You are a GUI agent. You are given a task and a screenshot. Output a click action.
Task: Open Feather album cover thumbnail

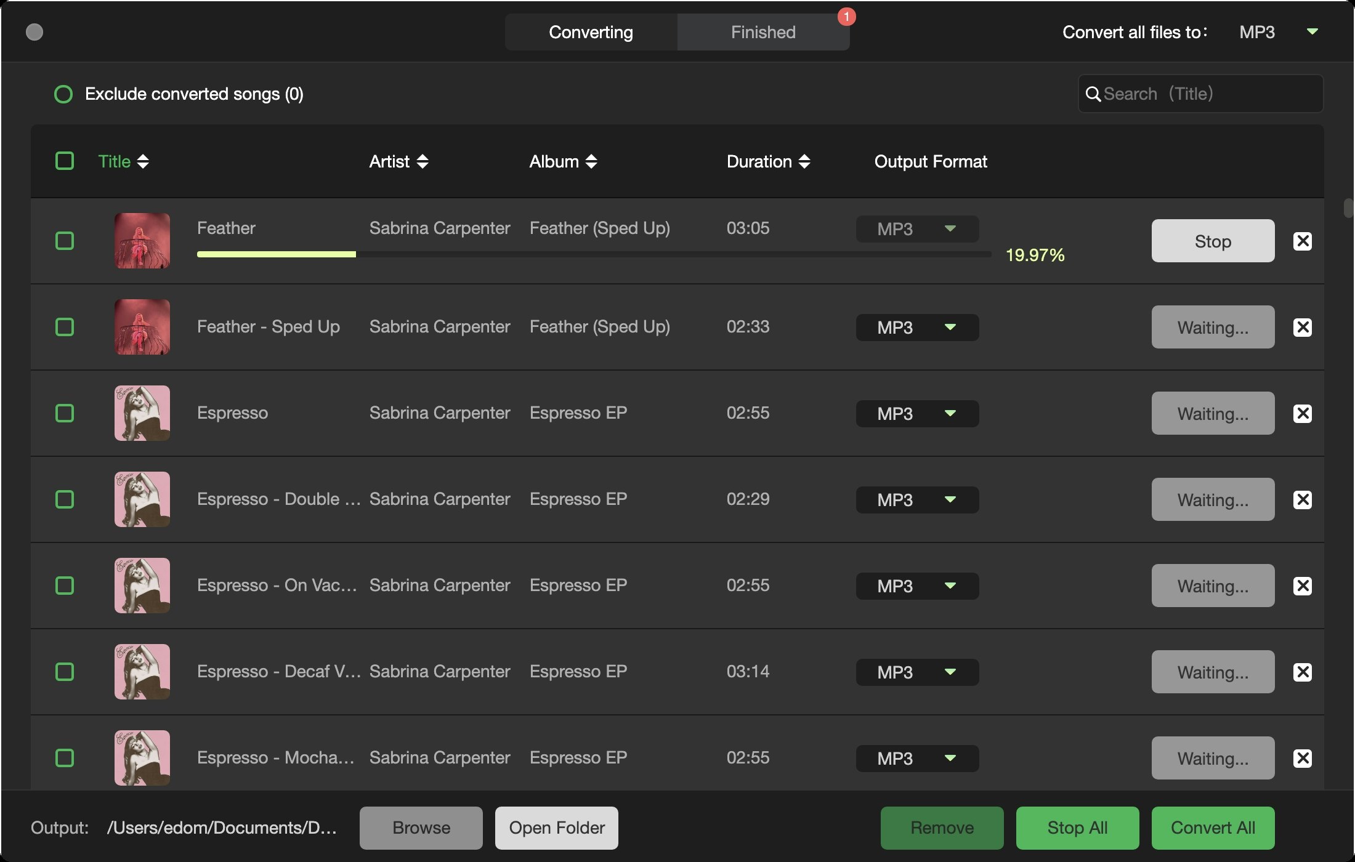coord(142,241)
